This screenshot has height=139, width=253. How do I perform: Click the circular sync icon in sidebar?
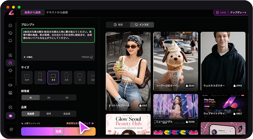click(x=10, y=33)
